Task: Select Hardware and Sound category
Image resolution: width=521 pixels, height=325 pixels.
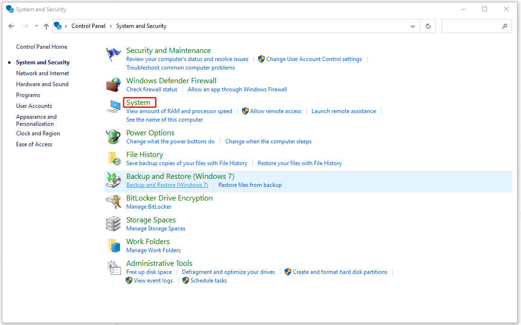Action: click(x=42, y=84)
